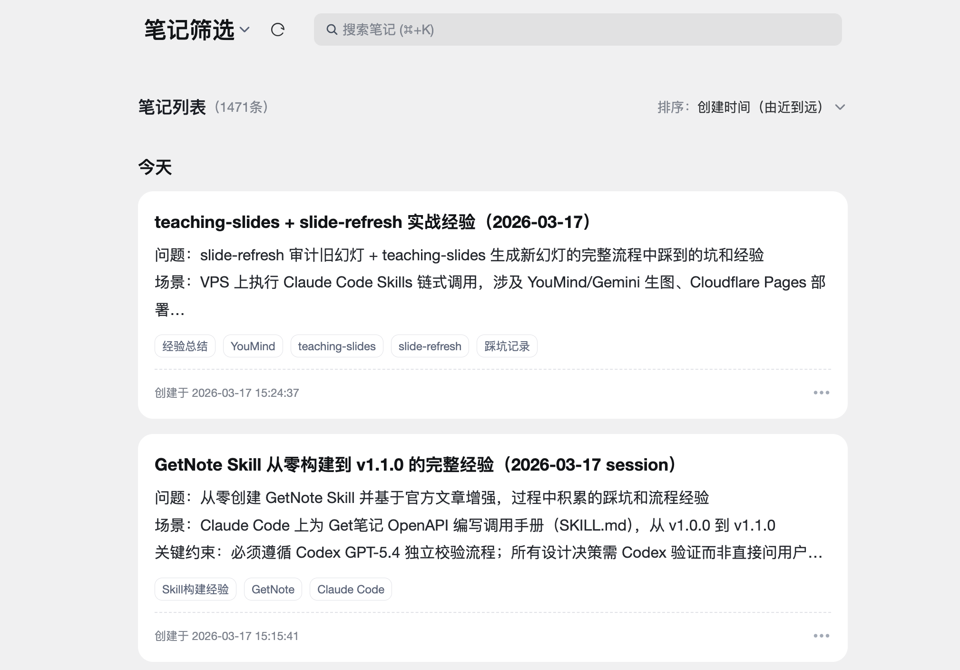This screenshot has width=960, height=670.
Task: Open the GetNote Skill v1.1.0 note title
Action: pyautogui.click(x=416, y=465)
